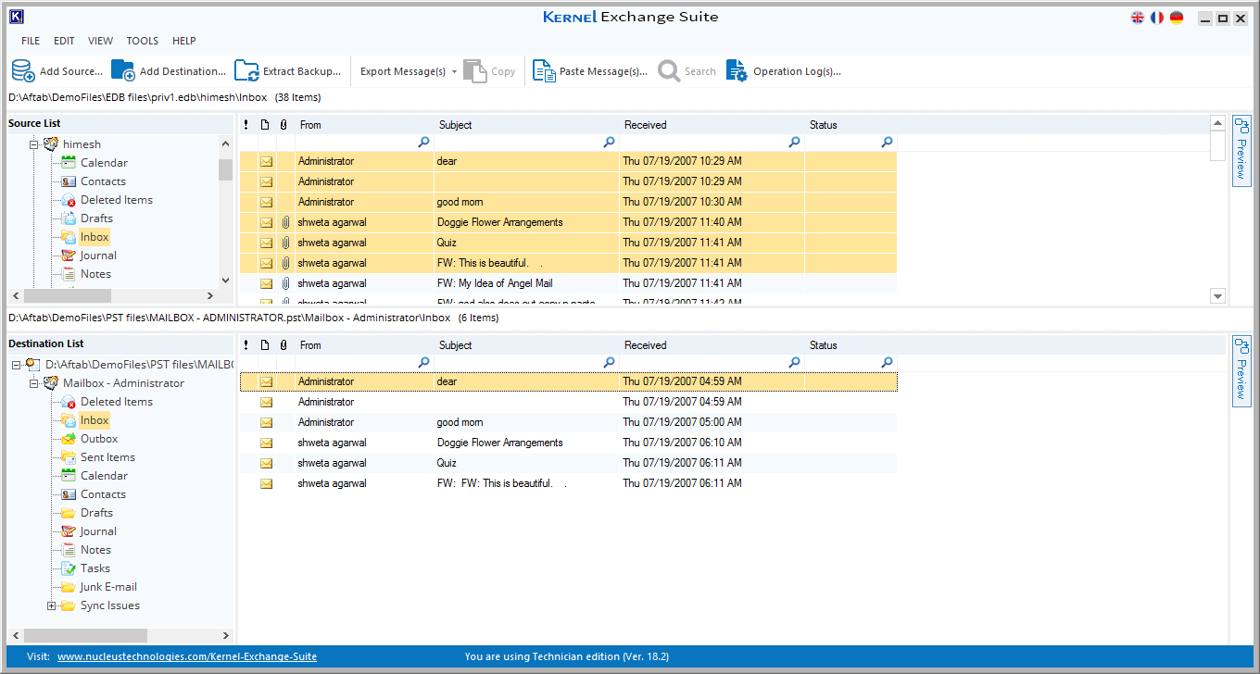Image resolution: width=1260 pixels, height=674 pixels.
Task: Collapse the himesh mailbox node
Action: click(x=34, y=144)
